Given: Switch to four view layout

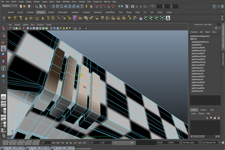Looking at the screenshot, I should click(3, 104).
